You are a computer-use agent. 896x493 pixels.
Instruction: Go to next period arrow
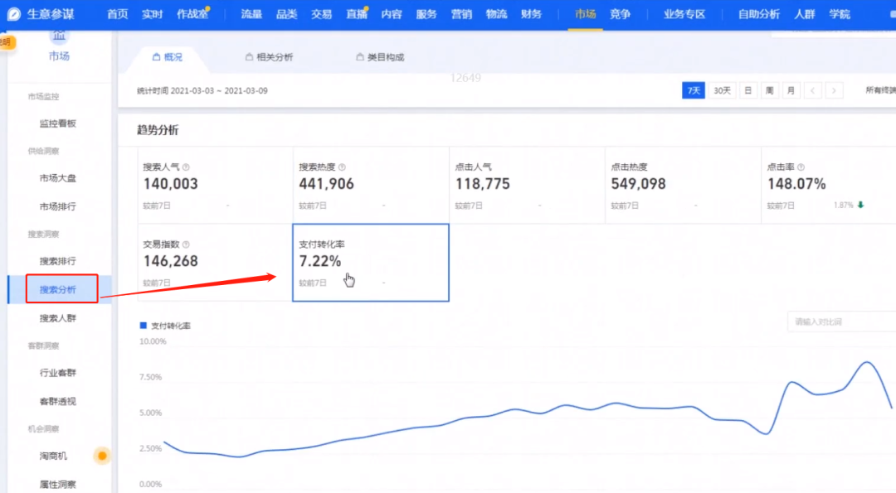pos(835,90)
